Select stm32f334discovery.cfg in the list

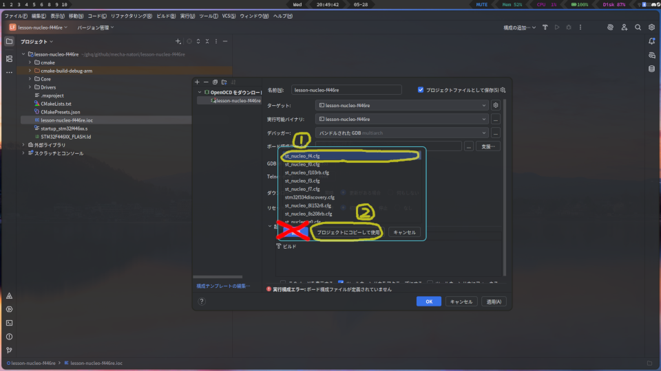350,197
